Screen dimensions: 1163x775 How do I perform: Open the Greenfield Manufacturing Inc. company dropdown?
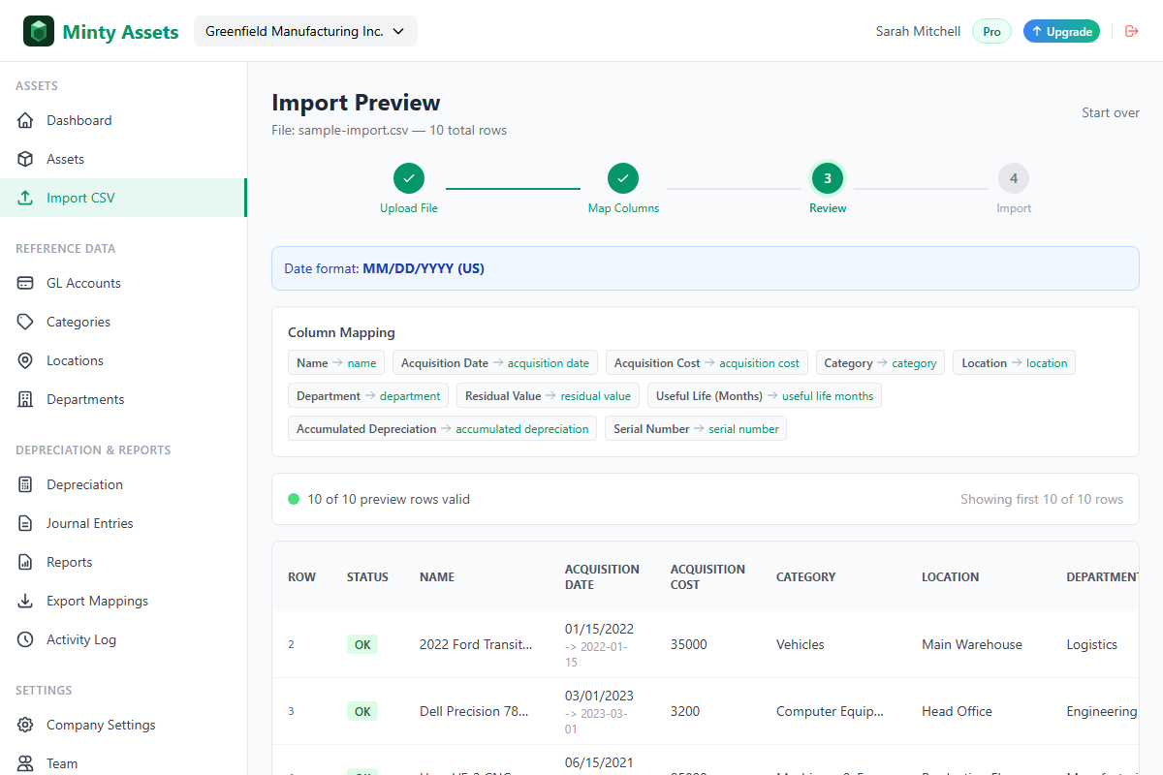click(x=305, y=31)
